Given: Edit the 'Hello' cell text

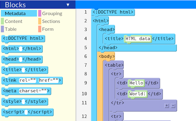Looking at the screenshot, I should pyautogui.click(x=136, y=83).
